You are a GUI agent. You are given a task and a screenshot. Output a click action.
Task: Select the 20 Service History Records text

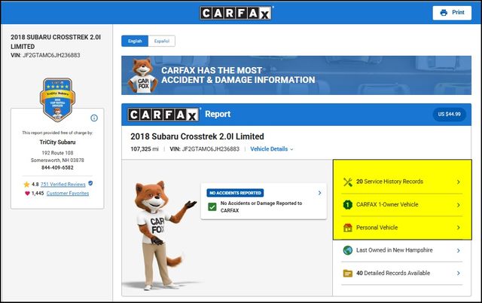(x=389, y=182)
